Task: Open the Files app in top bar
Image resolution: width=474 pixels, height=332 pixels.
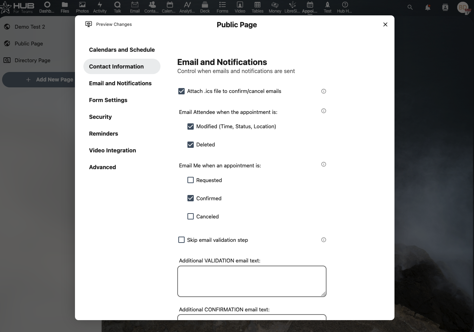Action: click(65, 7)
